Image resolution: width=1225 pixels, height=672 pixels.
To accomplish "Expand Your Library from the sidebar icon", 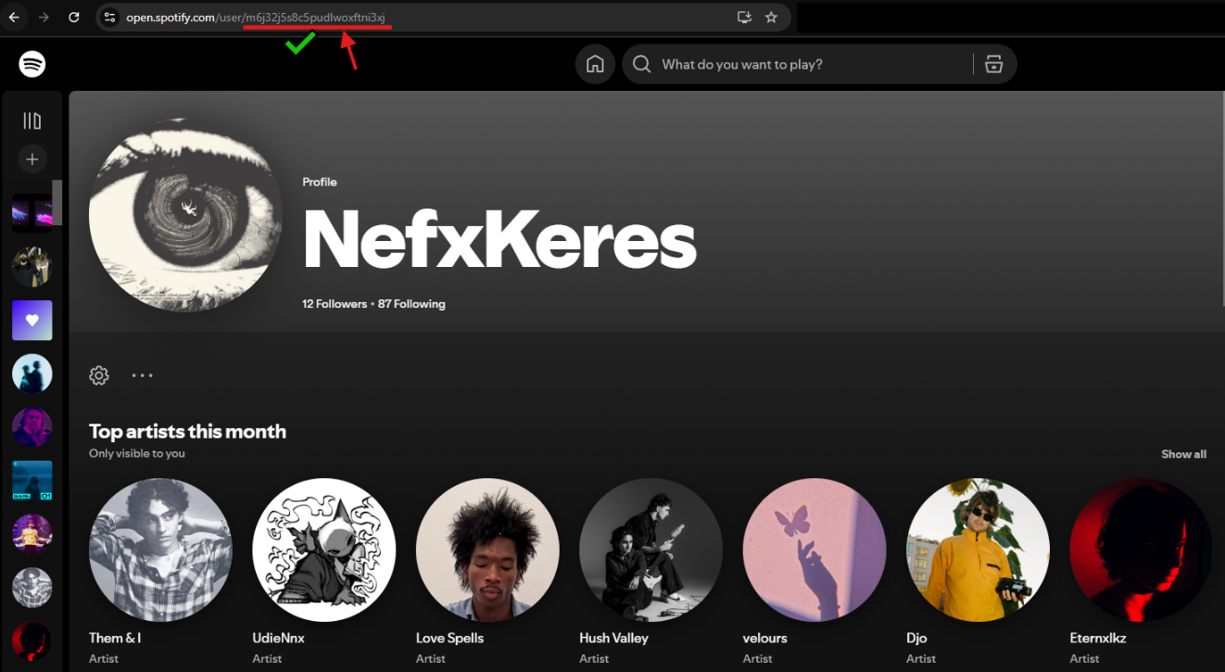I will [x=32, y=120].
